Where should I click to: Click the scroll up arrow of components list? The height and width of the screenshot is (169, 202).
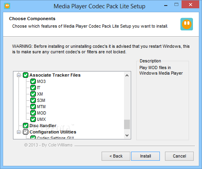127,75
